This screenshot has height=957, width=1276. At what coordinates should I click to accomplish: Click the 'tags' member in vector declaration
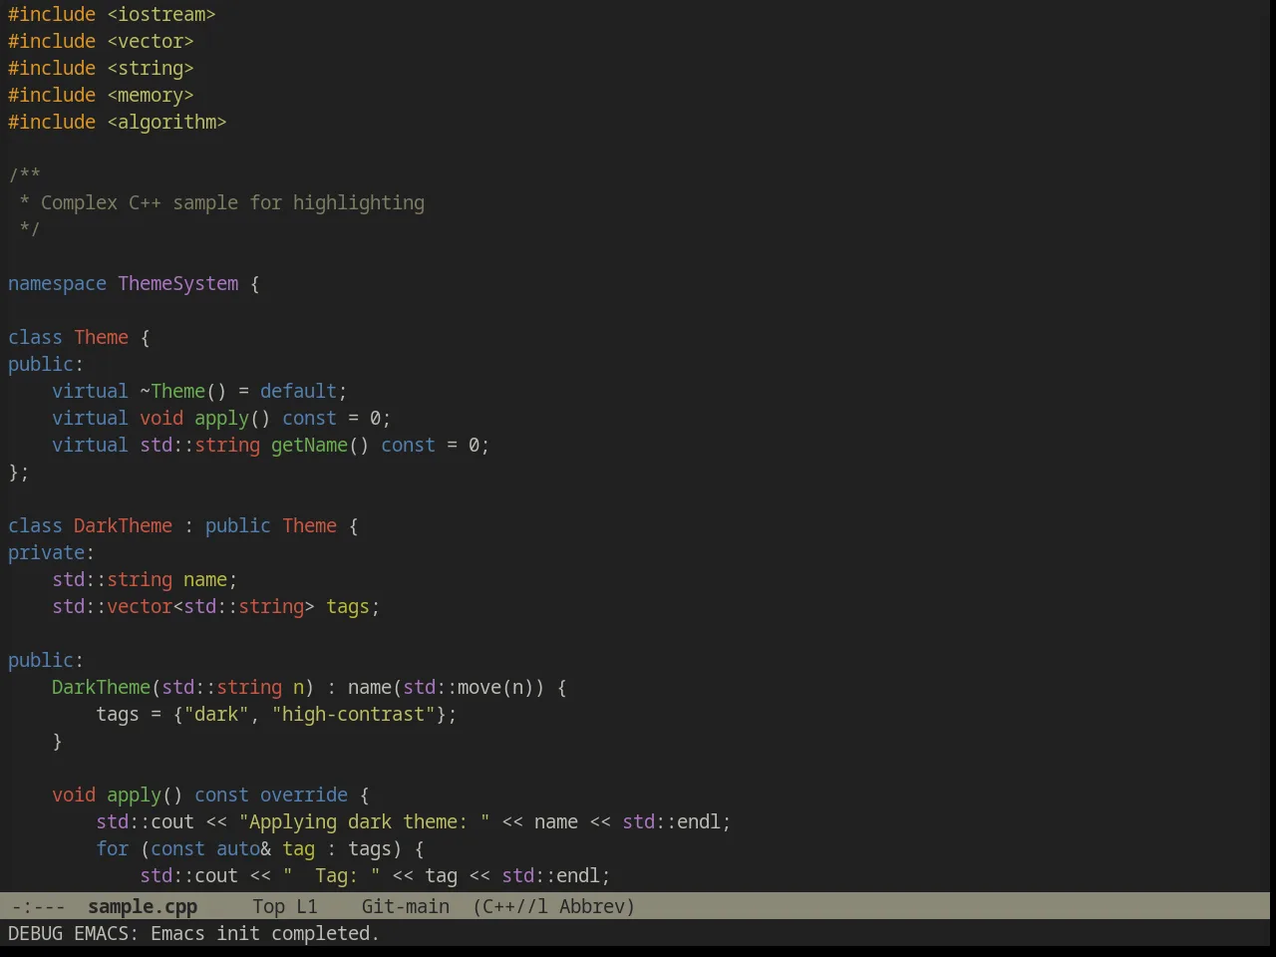point(348,606)
